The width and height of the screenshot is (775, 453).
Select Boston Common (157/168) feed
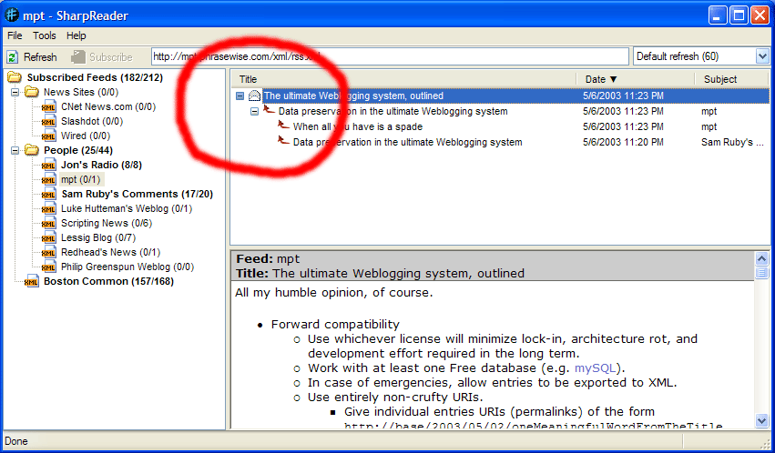[x=108, y=281]
